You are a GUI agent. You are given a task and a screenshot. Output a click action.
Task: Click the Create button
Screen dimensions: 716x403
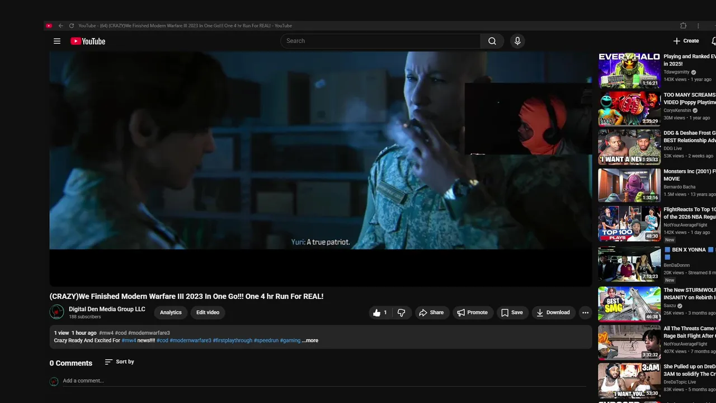(686, 41)
